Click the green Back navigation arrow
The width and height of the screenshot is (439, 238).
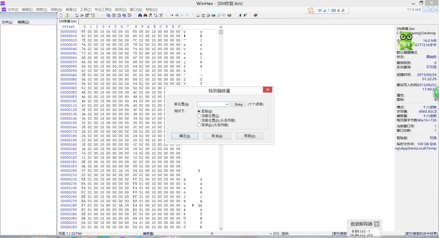click(x=182, y=15)
